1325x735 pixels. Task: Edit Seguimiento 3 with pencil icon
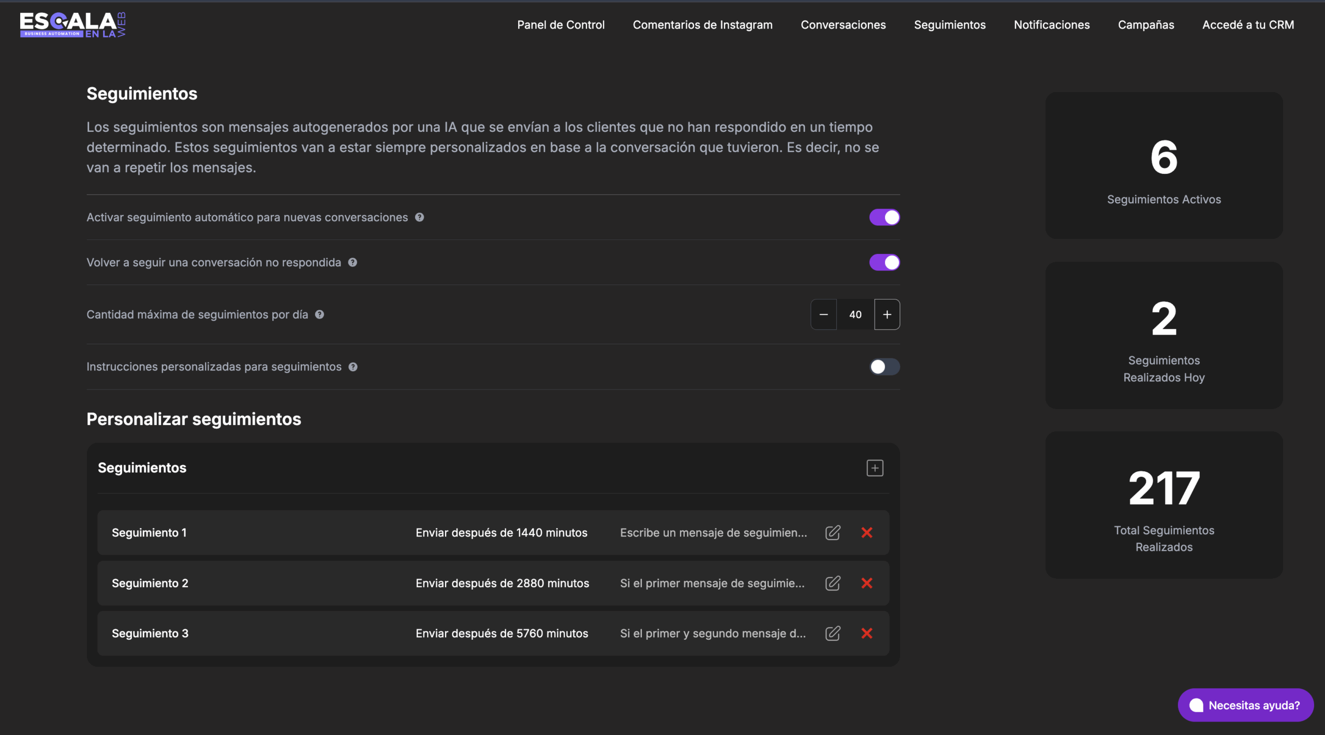(832, 633)
